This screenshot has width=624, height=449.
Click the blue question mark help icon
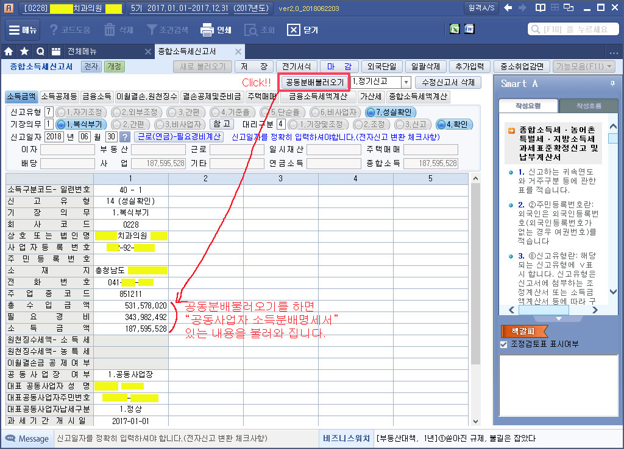(125, 137)
